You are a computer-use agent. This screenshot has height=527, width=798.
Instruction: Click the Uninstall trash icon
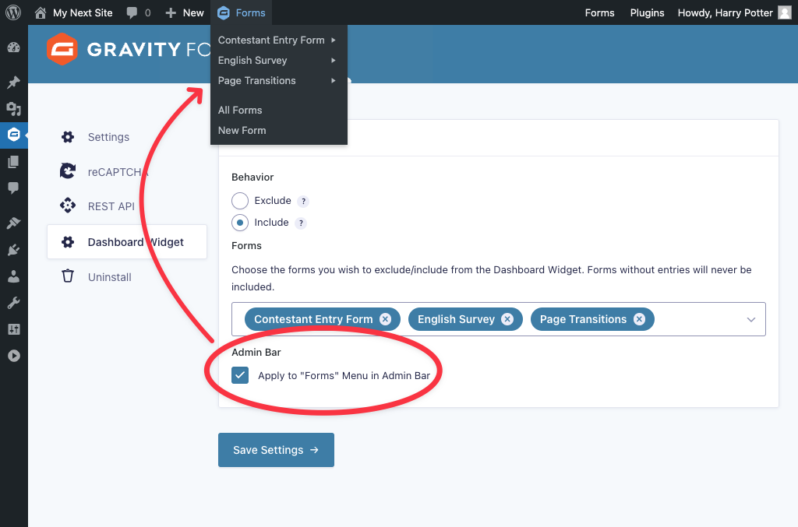(68, 276)
